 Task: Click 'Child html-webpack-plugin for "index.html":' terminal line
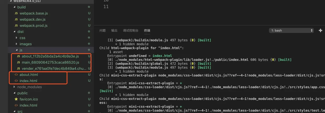[142, 48]
